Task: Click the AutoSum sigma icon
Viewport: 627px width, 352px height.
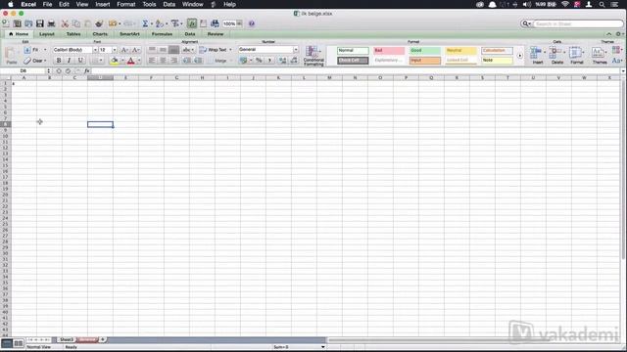Action: click(145, 23)
